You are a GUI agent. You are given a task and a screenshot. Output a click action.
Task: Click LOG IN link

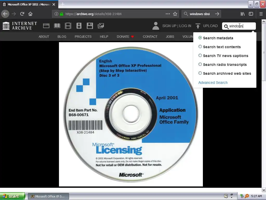tap(185, 26)
